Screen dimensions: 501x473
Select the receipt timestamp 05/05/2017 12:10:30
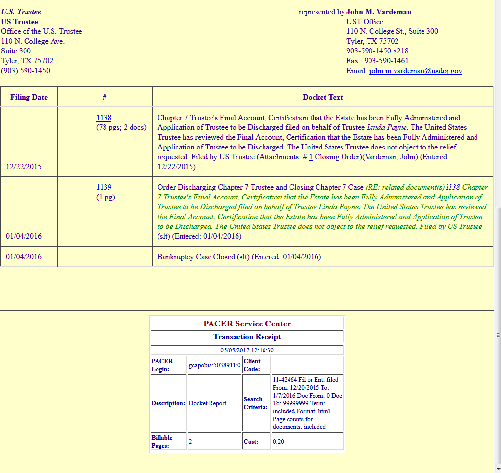(x=247, y=350)
